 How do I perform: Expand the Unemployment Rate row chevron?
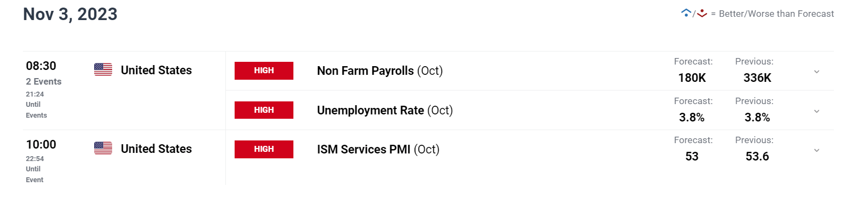coord(817,111)
